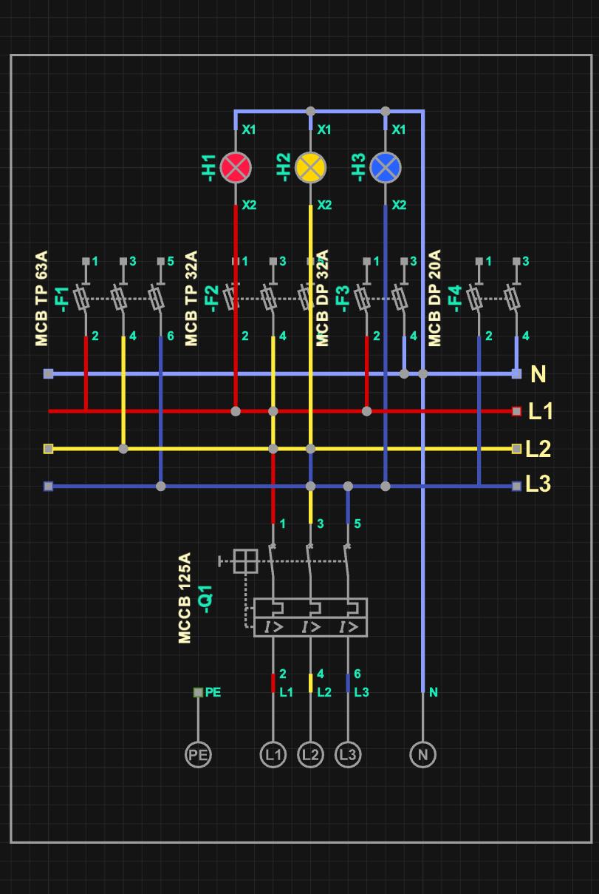Select the MCCB 125A description text

coord(185,598)
